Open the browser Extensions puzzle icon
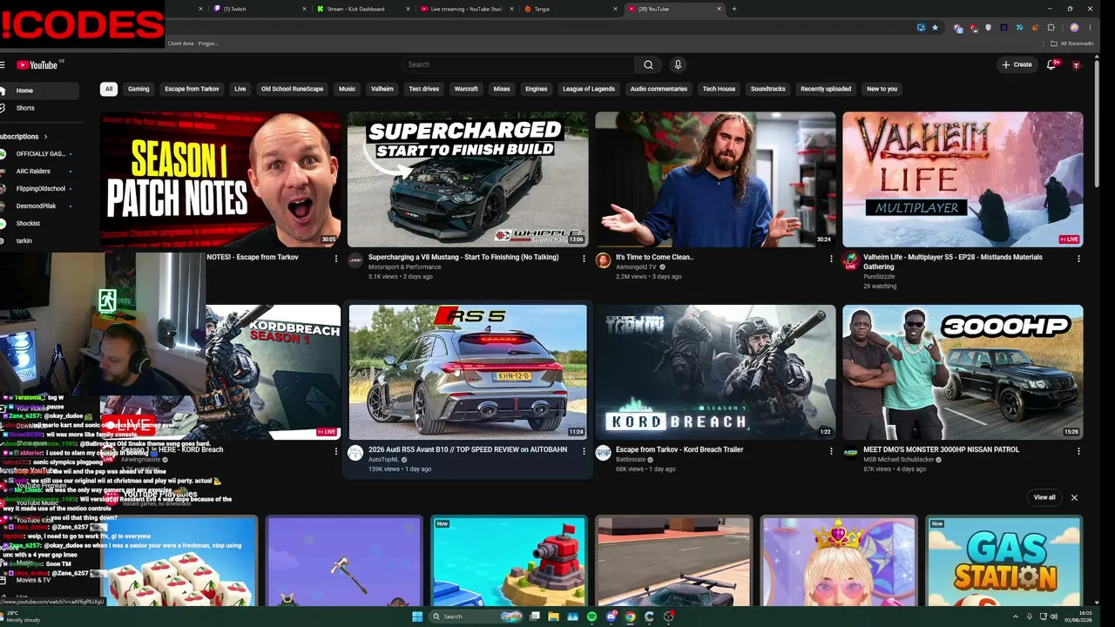 1051,28
